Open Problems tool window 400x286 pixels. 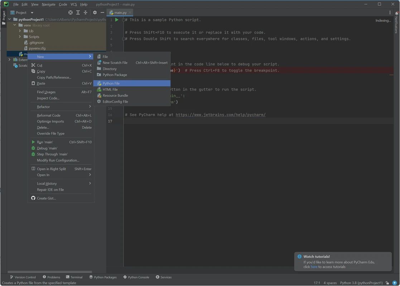pyautogui.click(x=52, y=277)
